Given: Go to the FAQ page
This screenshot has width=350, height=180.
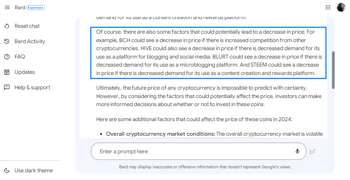Looking at the screenshot, I should 20,57.
